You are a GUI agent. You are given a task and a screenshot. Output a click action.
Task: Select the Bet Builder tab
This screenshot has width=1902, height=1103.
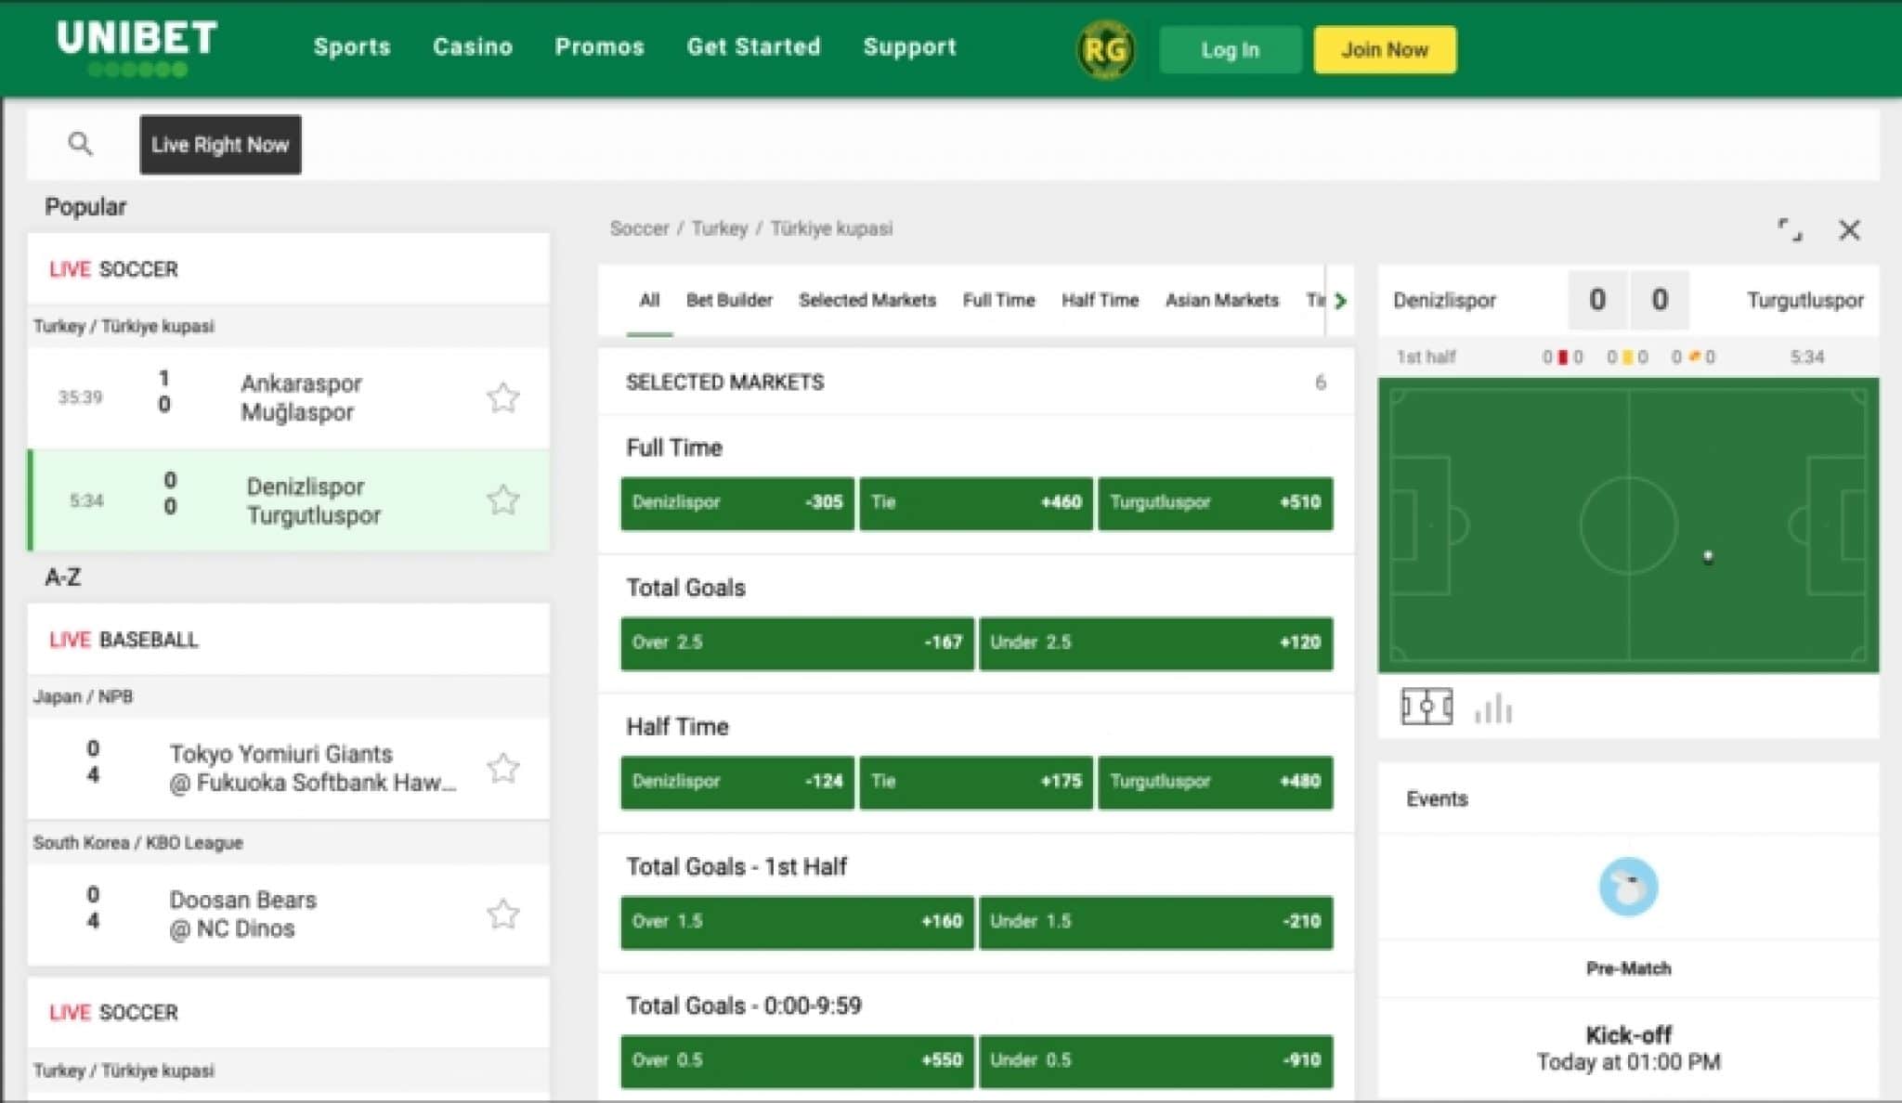[729, 300]
